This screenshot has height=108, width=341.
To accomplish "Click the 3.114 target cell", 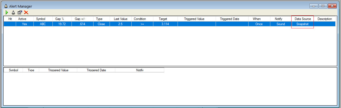I will [x=166, y=24].
